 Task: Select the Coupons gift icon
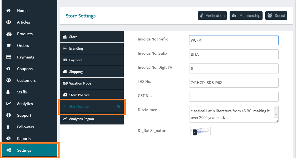click(x=9, y=69)
